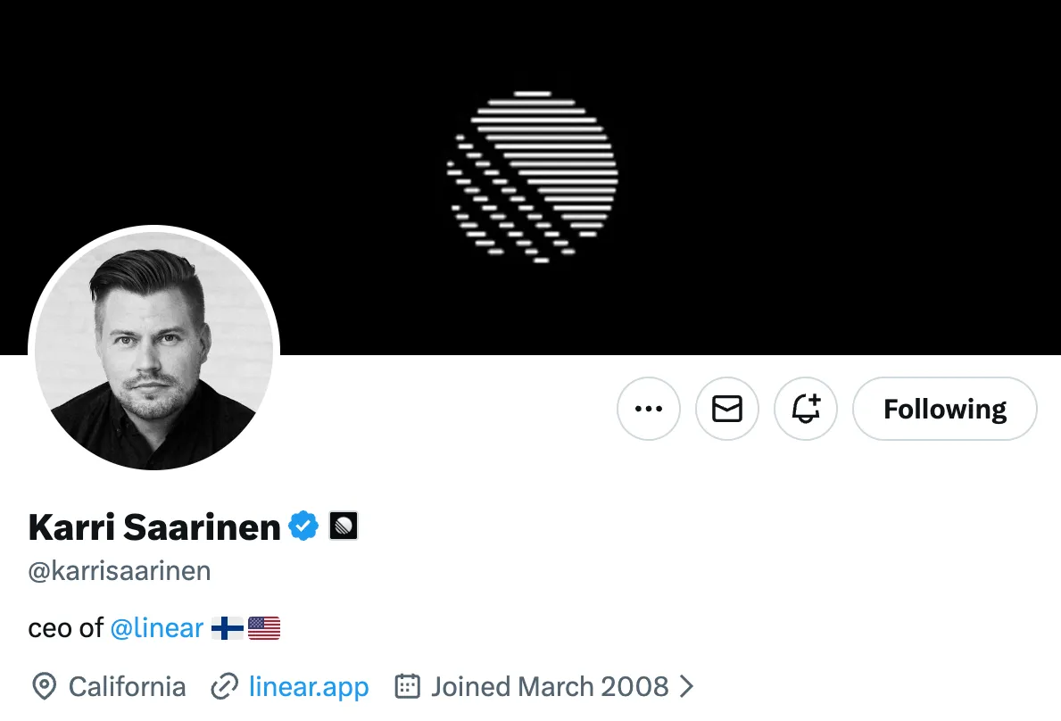Image resolution: width=1061 pixels, height=721 pixels.
Task: Click the US flag emoji in the bio
Action: click(264, 629)
